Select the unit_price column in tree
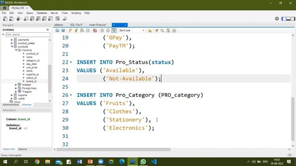296x166 pixels. (x=32, y=67)
